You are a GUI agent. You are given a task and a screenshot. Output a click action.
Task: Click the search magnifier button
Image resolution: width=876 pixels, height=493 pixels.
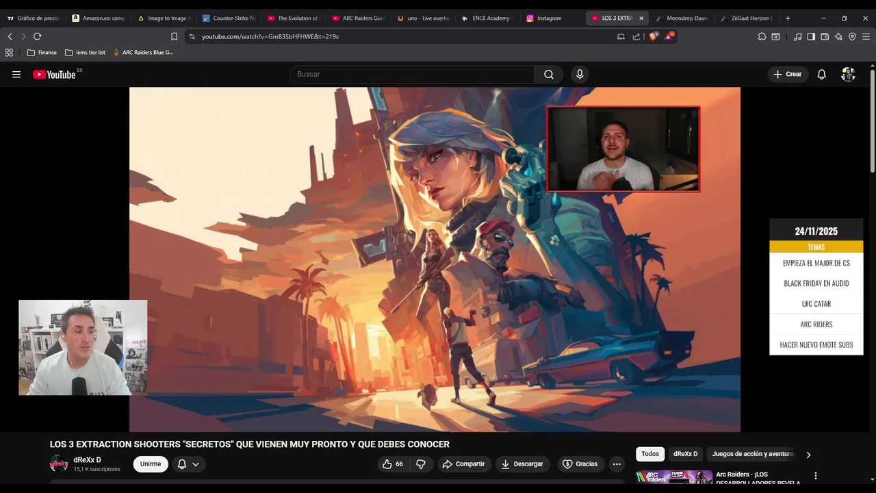coord(549,75)
